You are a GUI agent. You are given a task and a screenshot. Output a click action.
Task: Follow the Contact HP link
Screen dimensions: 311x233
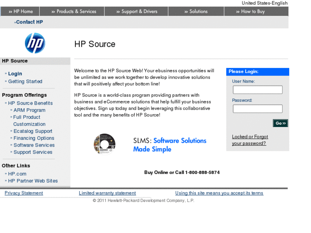coord(30,22)
